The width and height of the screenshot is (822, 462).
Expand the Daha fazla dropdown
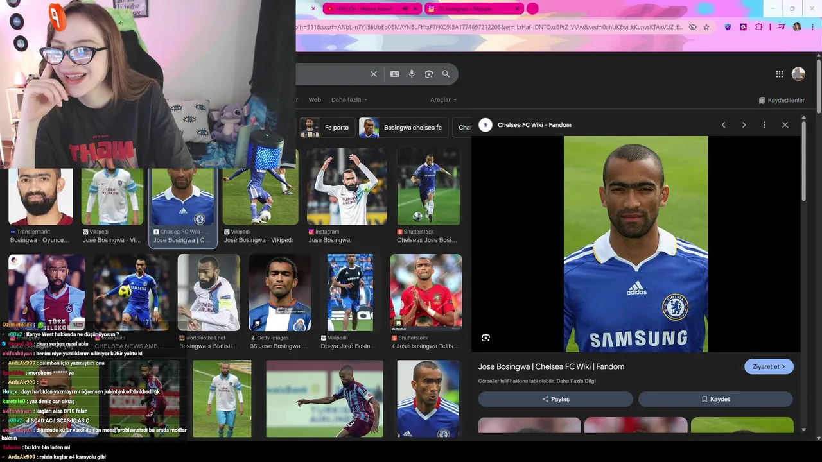tap(349, 99)
